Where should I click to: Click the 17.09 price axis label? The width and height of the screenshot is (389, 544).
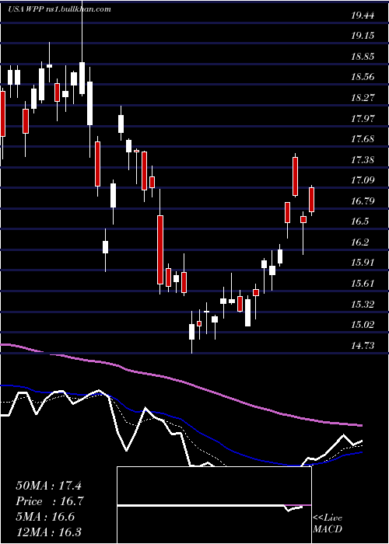(363, 180)
